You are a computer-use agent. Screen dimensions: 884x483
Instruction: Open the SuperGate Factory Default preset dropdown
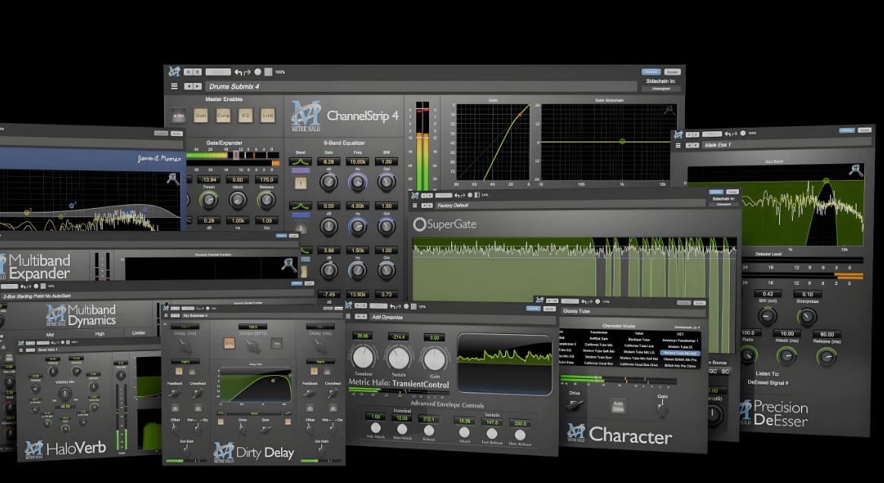point(570,206)
